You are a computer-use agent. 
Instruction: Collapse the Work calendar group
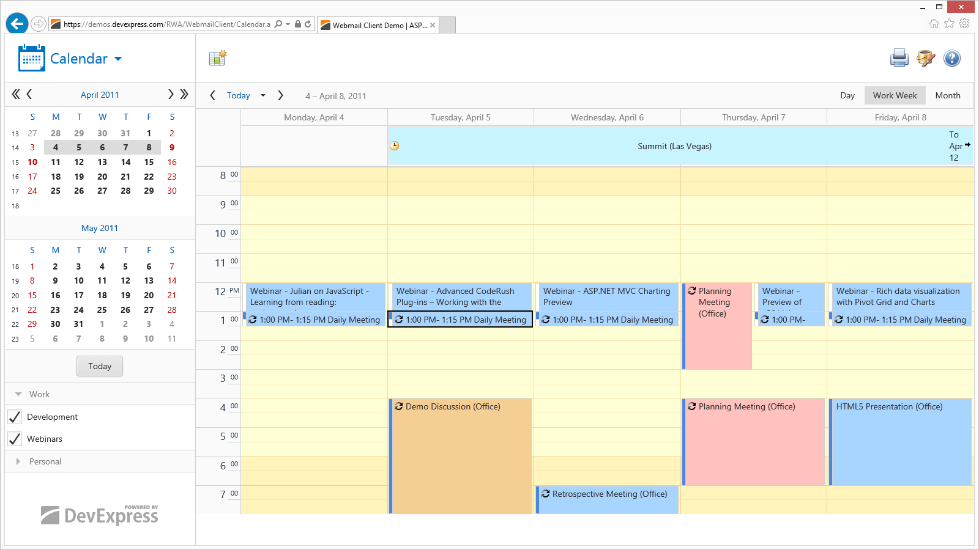click(x=18, y=394)
